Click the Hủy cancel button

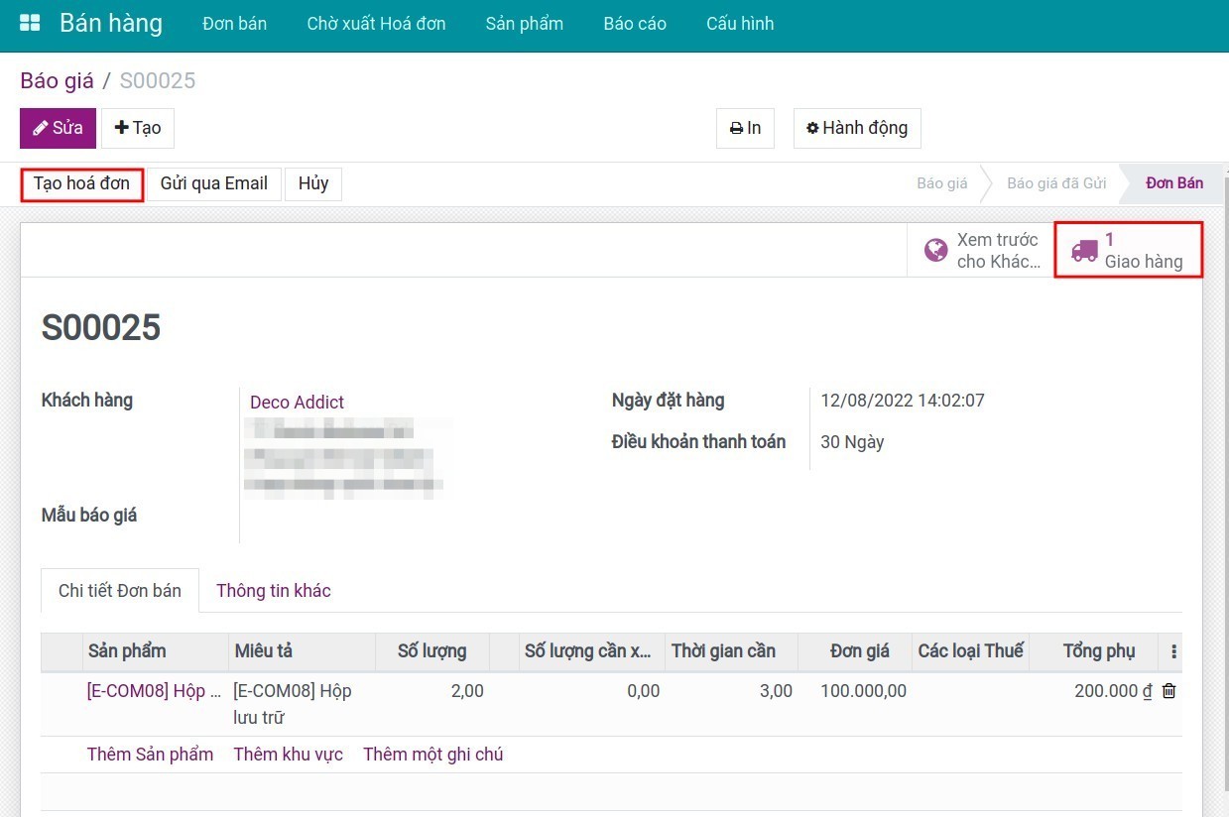(x=313, y=183)
